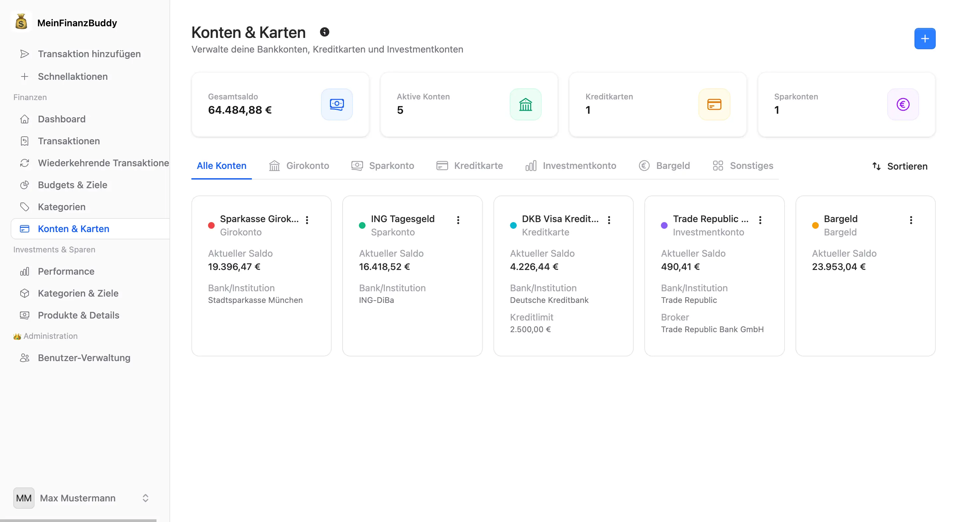Image resolution: width=957 pixels, height=522 pixels.
Task: Click the MeinFinanzBuddy money bag logo
Action: click(21, 22)
